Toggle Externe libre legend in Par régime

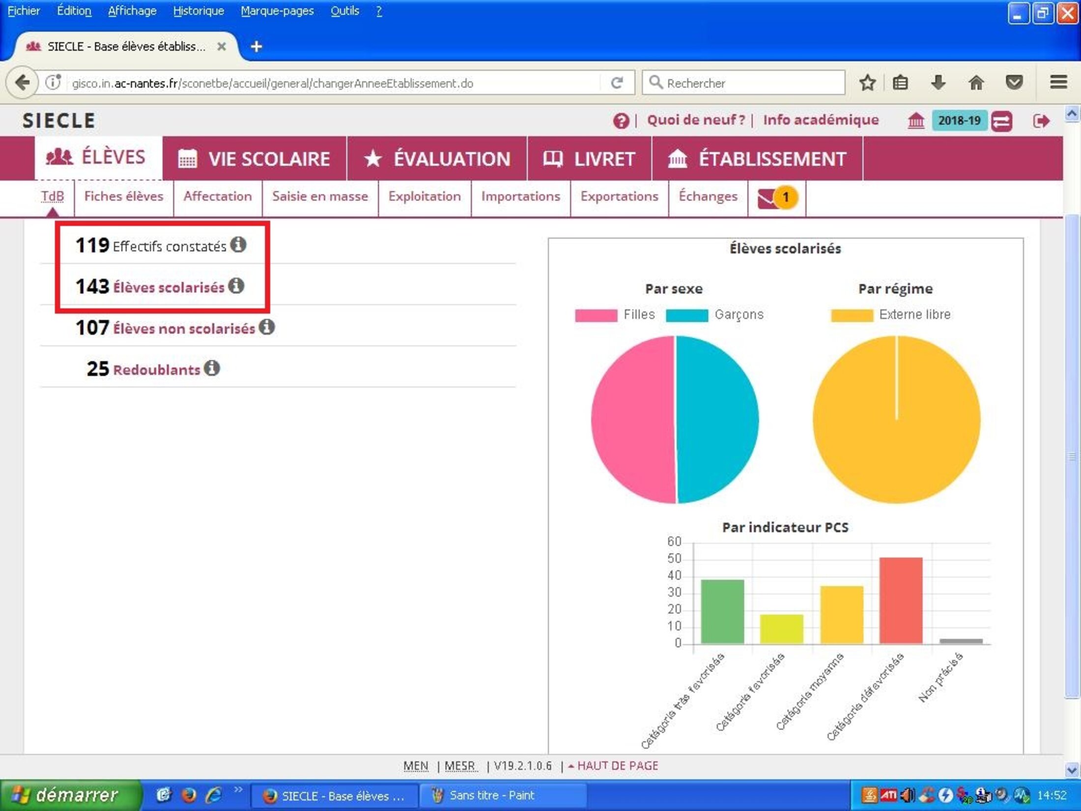click(x=890, y=315)
